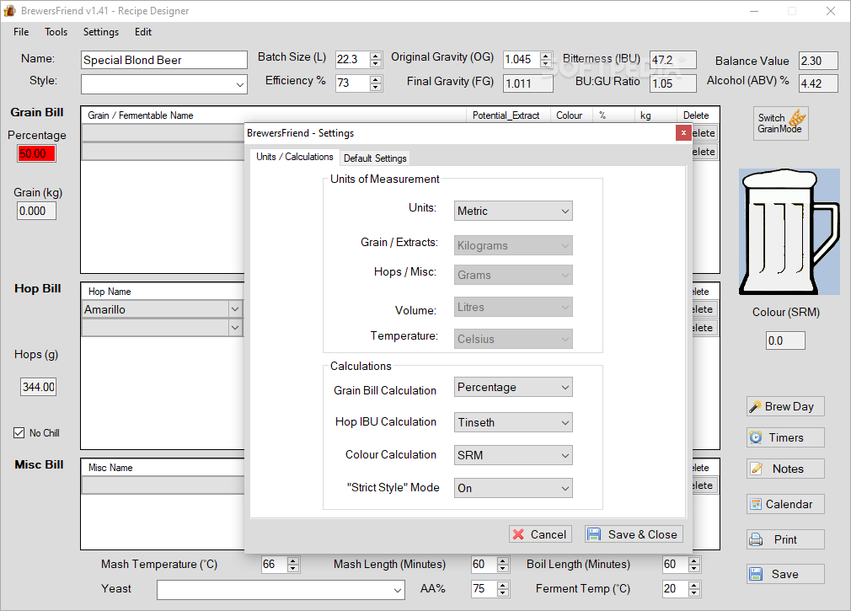Click the Timers clock icon
This screenshot has width=851, height=611.
coord(756,437)
